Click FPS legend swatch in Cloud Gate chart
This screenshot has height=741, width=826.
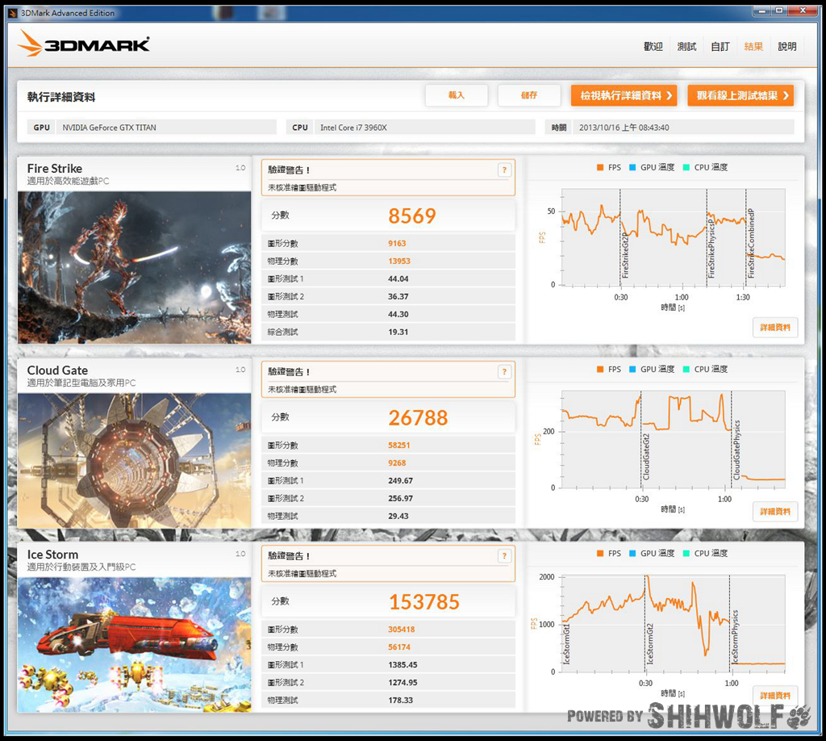[x=600, y=370]
